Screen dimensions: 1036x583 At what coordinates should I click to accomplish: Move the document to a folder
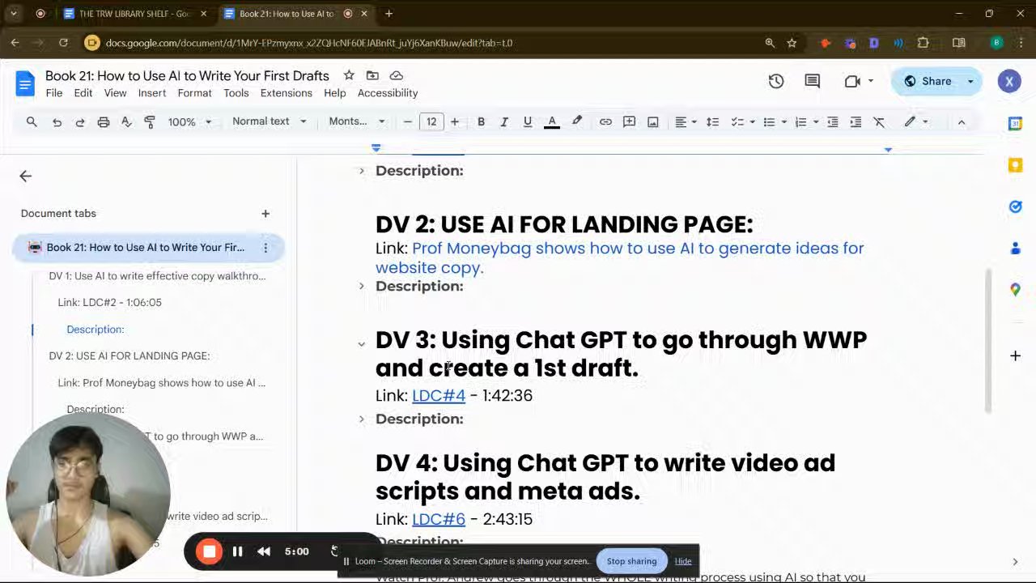[x=372, y=75]
